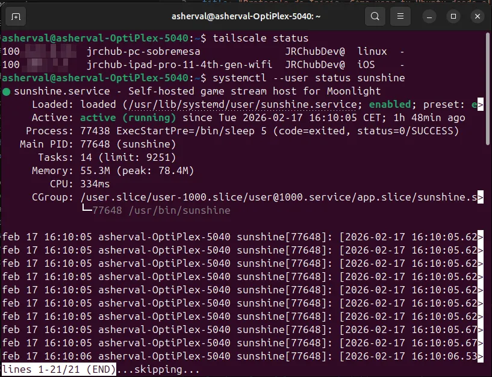492x377 pixels.
Task: Maximize the terminal window
Action: point(453,16)
